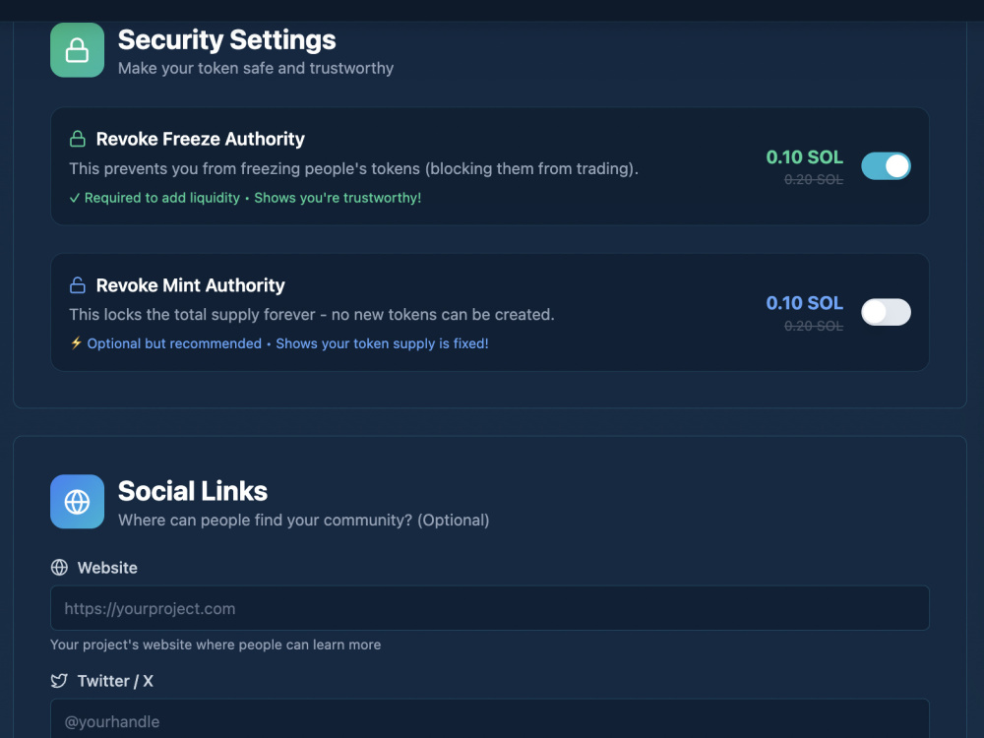Click the Revoke Mint Authority title
The width and height of the screenshot is (984, 738).
click(x=190, y=285)
